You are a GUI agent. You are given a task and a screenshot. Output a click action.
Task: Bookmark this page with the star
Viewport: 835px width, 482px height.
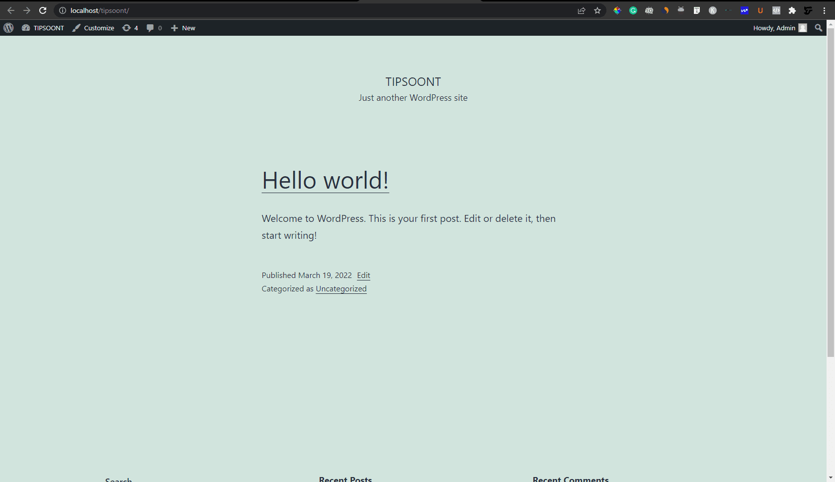coord(597,10)
